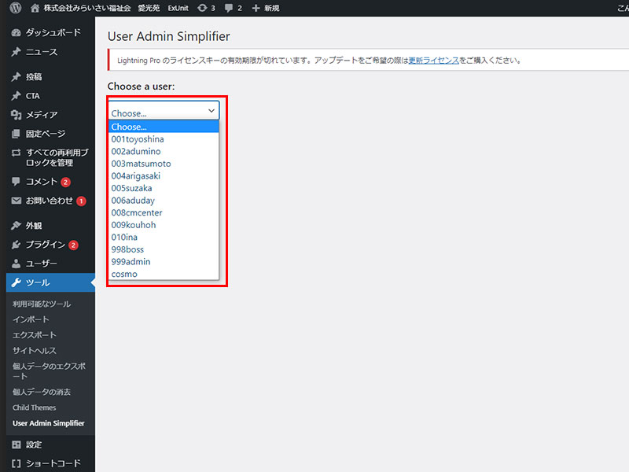
Task: Open プラグイン menu in sidebar
Action: coord(45,245)
